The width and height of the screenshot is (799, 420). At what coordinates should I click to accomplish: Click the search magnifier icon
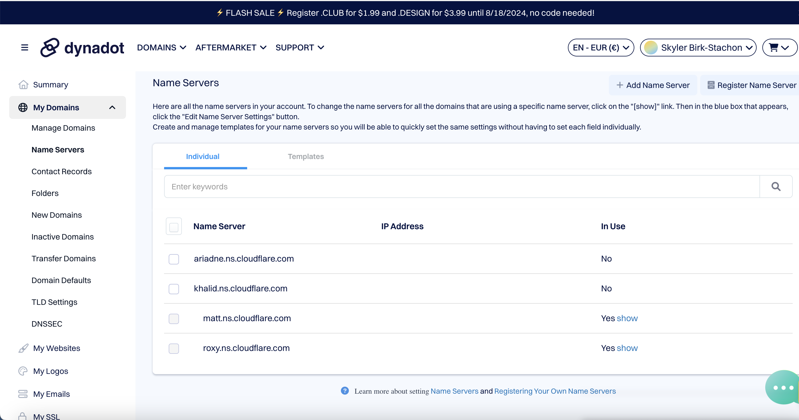tap(776, 187)
